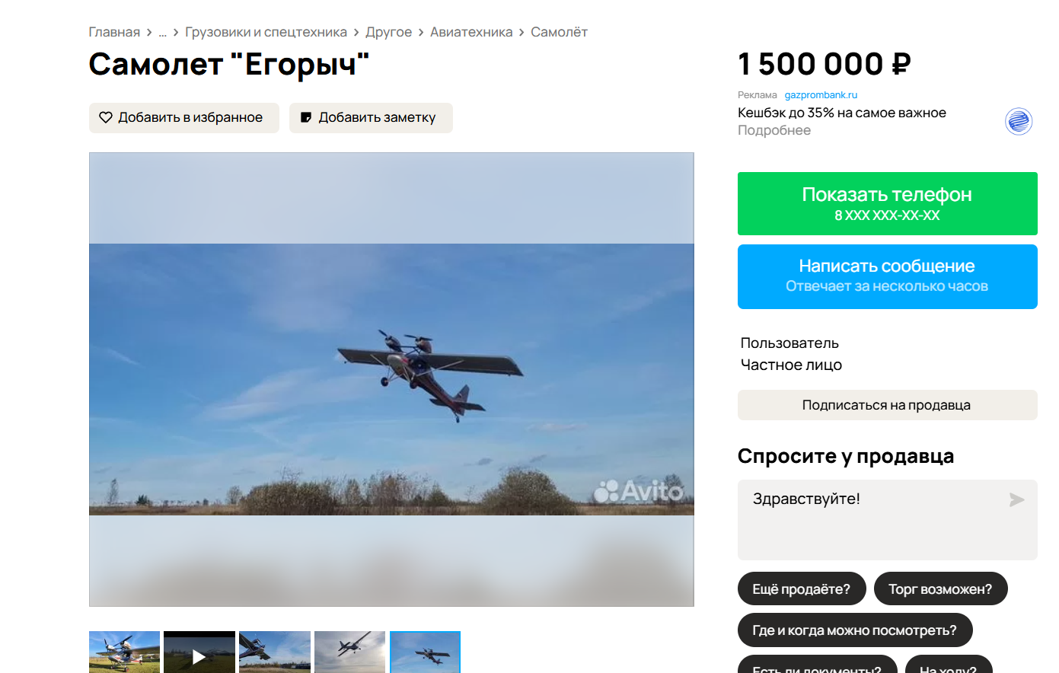Click the note icon in Добавить заметку
This screenshot has width=1059, height=673.
coord(306,117)
